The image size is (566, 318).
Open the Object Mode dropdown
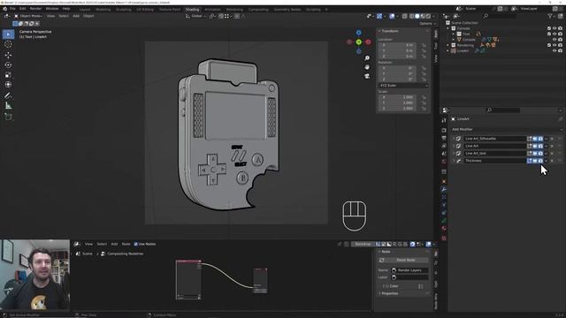point(28,16)
